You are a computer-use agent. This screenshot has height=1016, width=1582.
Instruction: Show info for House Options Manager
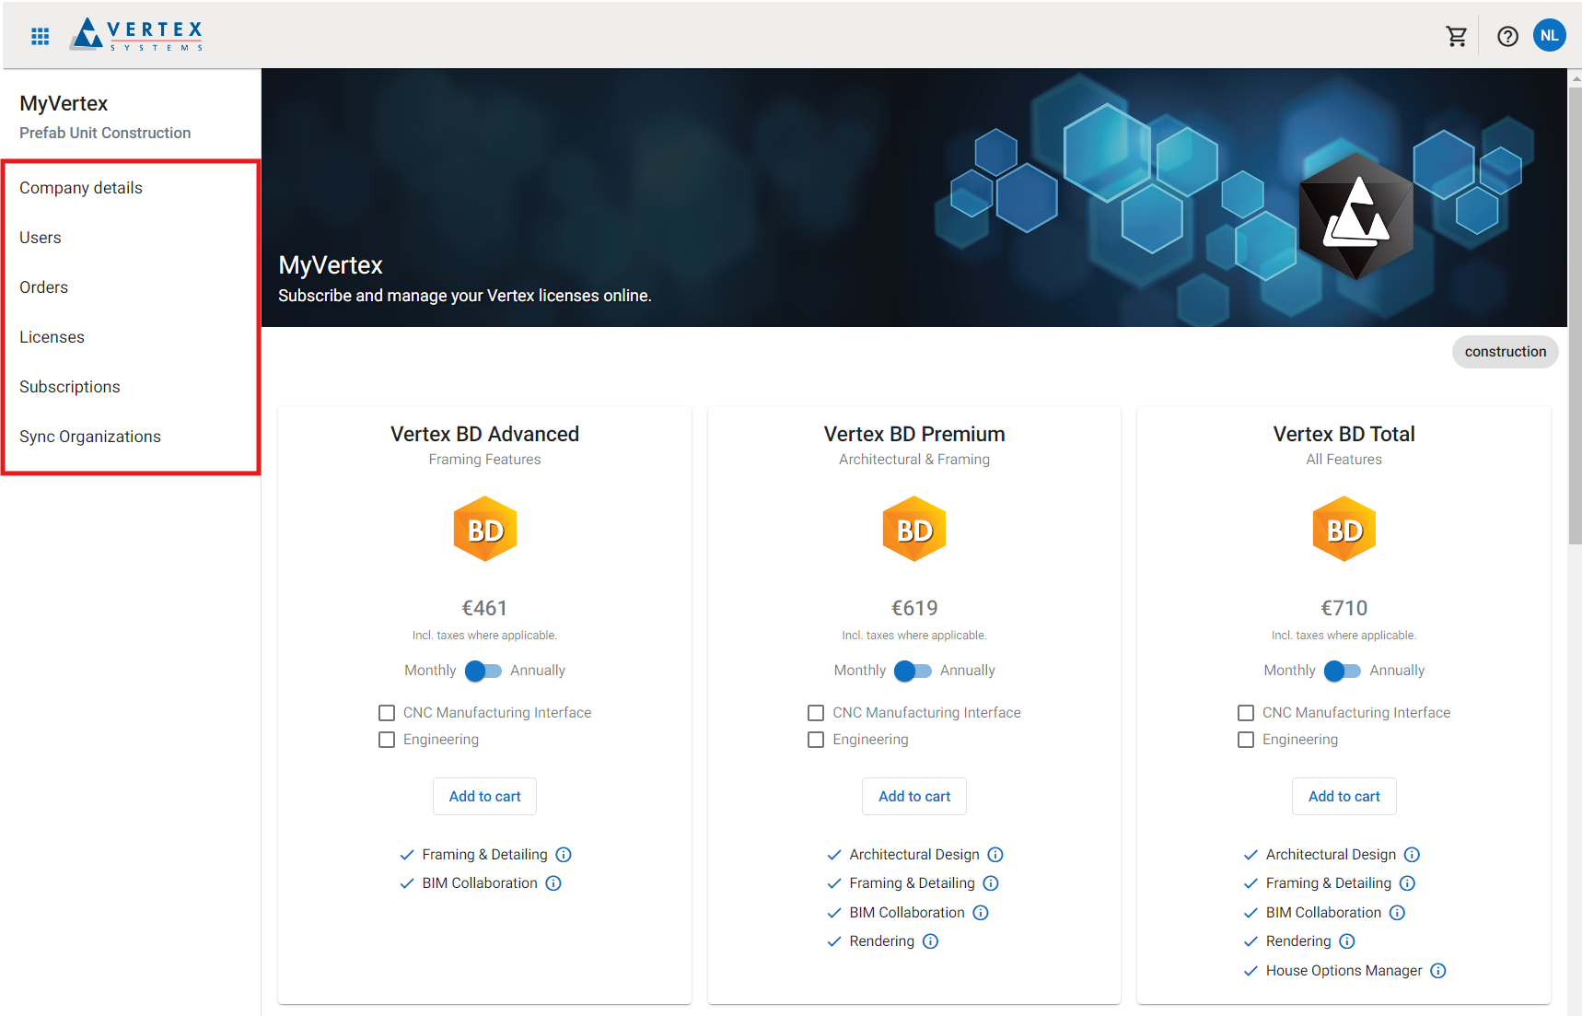point(1438,971)
